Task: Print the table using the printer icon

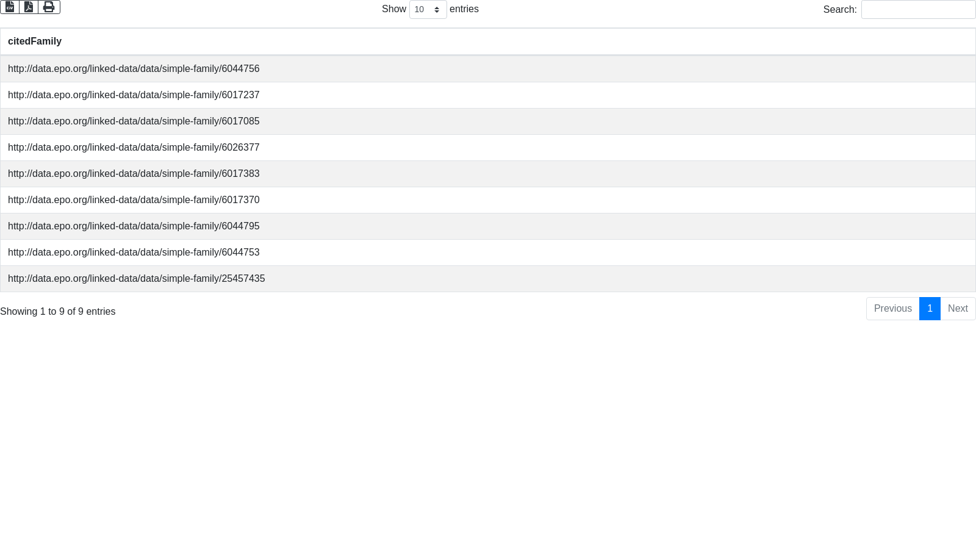Action: [x=49, y=7]
